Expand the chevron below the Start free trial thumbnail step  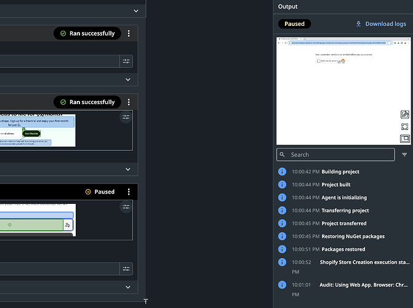click(x=128, y=169)
